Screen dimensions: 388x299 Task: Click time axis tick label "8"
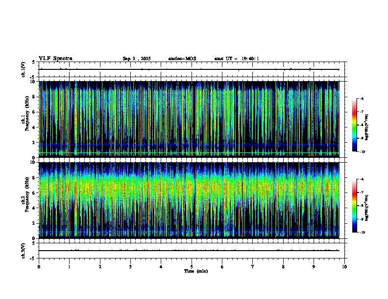click(283, 267)
